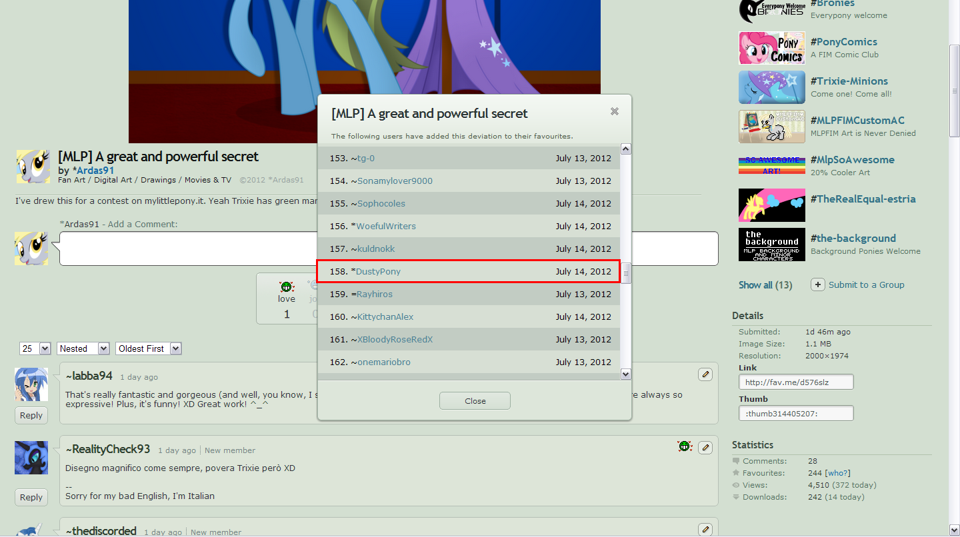960x537 pixels.
Task: Click edit pencil icon on labba94's comment
Action: (705, 374)
